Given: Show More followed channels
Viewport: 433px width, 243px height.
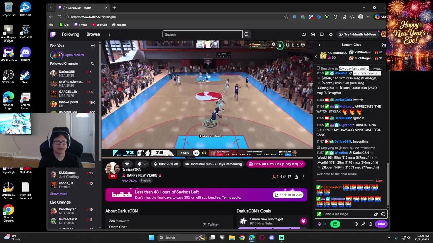Looking at the screenshot, I should point(59,194).
